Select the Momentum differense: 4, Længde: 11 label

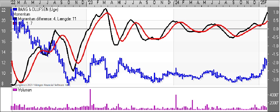pyautogui.click(x=47, y=19)
